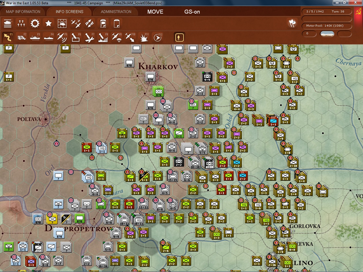Click the Motor Pool 140K (108K) readout
363x272 pixels.
coord(327,26)
